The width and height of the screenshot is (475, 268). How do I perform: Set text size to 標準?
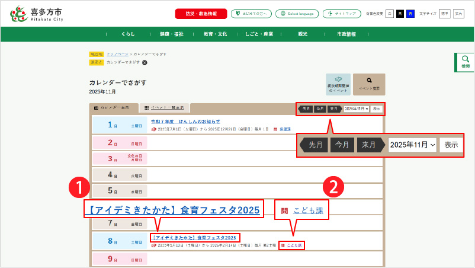point(444,14)
